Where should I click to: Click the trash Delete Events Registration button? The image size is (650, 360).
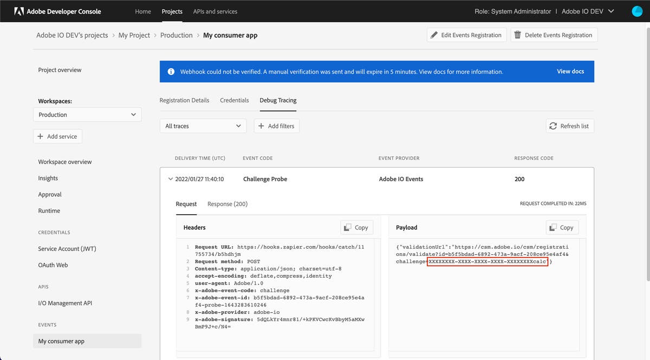554,35
